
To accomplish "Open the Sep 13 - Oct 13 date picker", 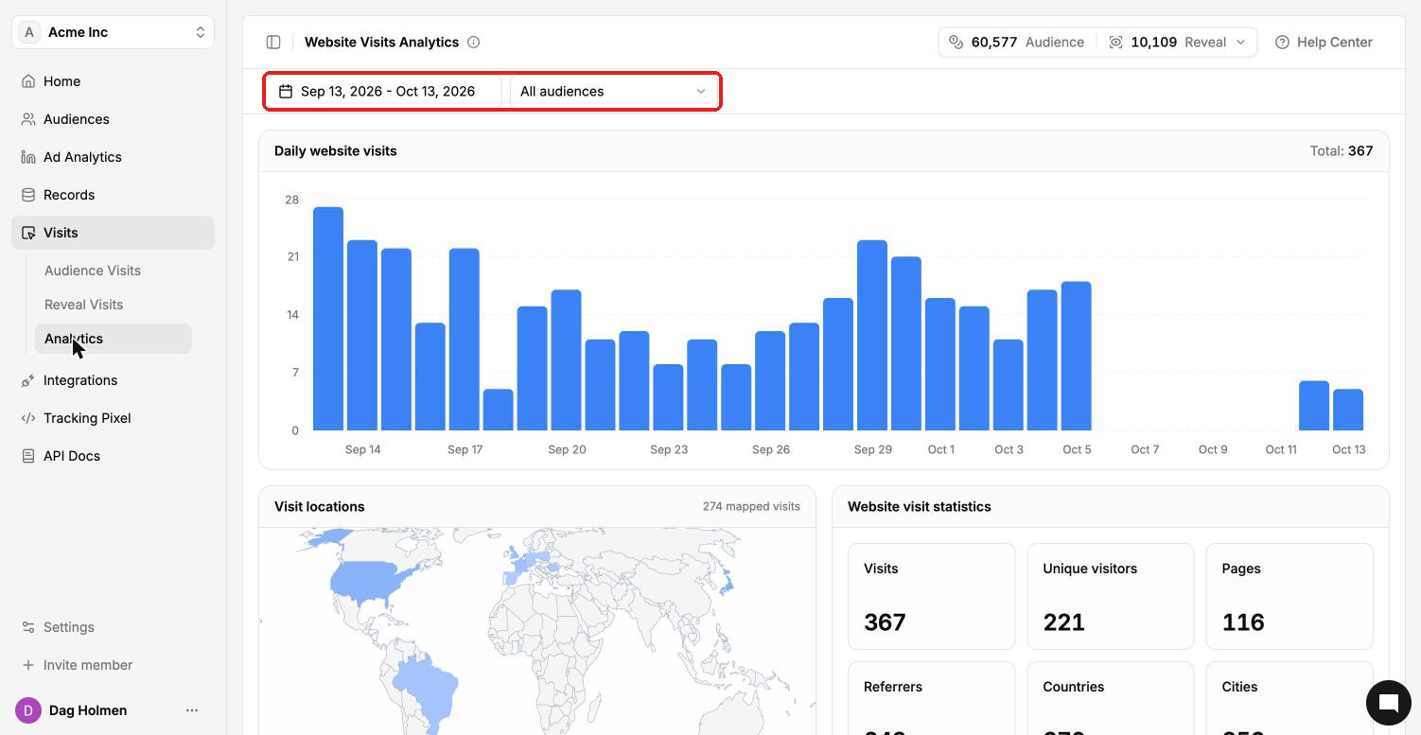I will [384, 92].
